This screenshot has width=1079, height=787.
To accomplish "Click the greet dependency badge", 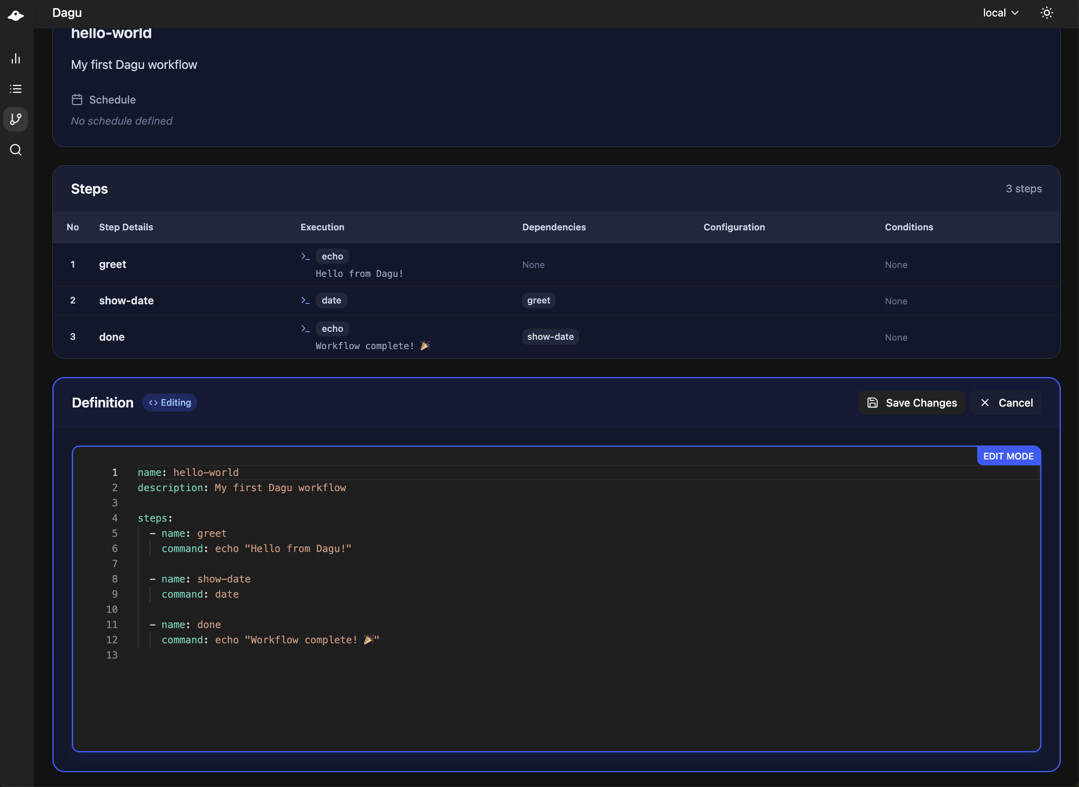I will pos(538,301).
